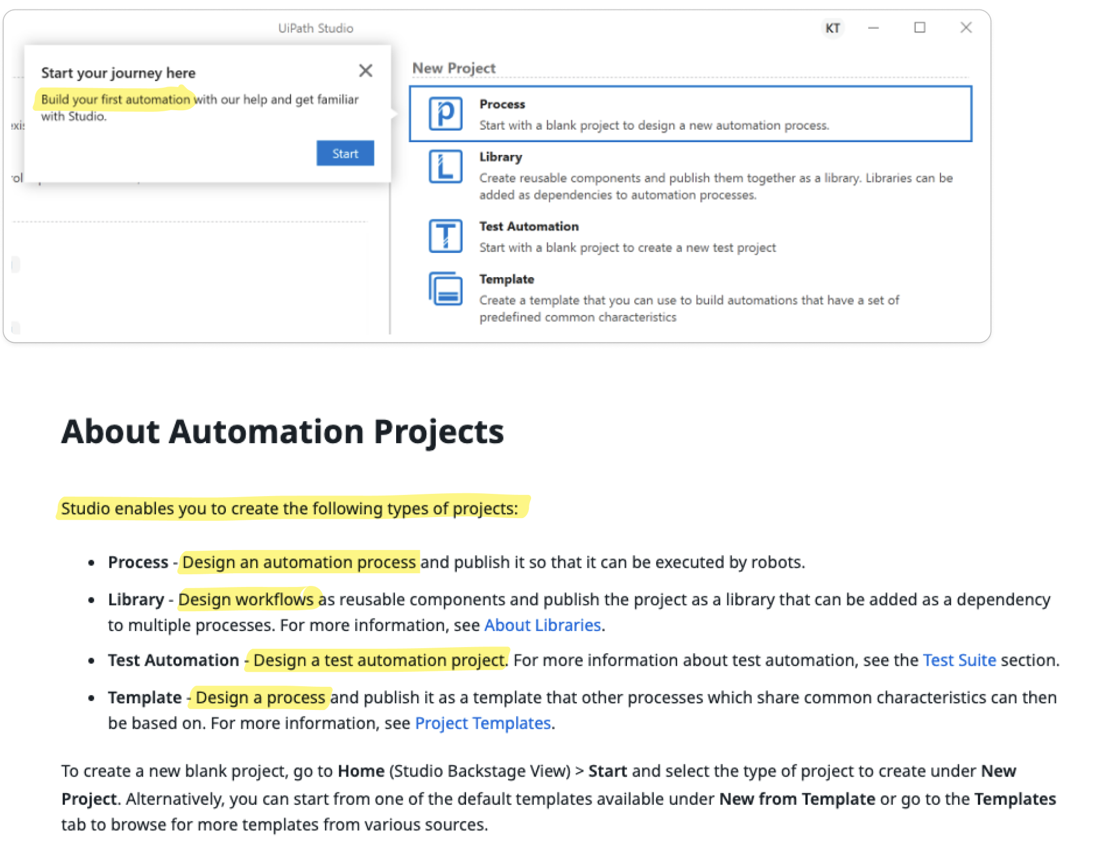Click the Test Automation project icon
This screenshot has height=851, width=1103.
[x=445, y=236]
